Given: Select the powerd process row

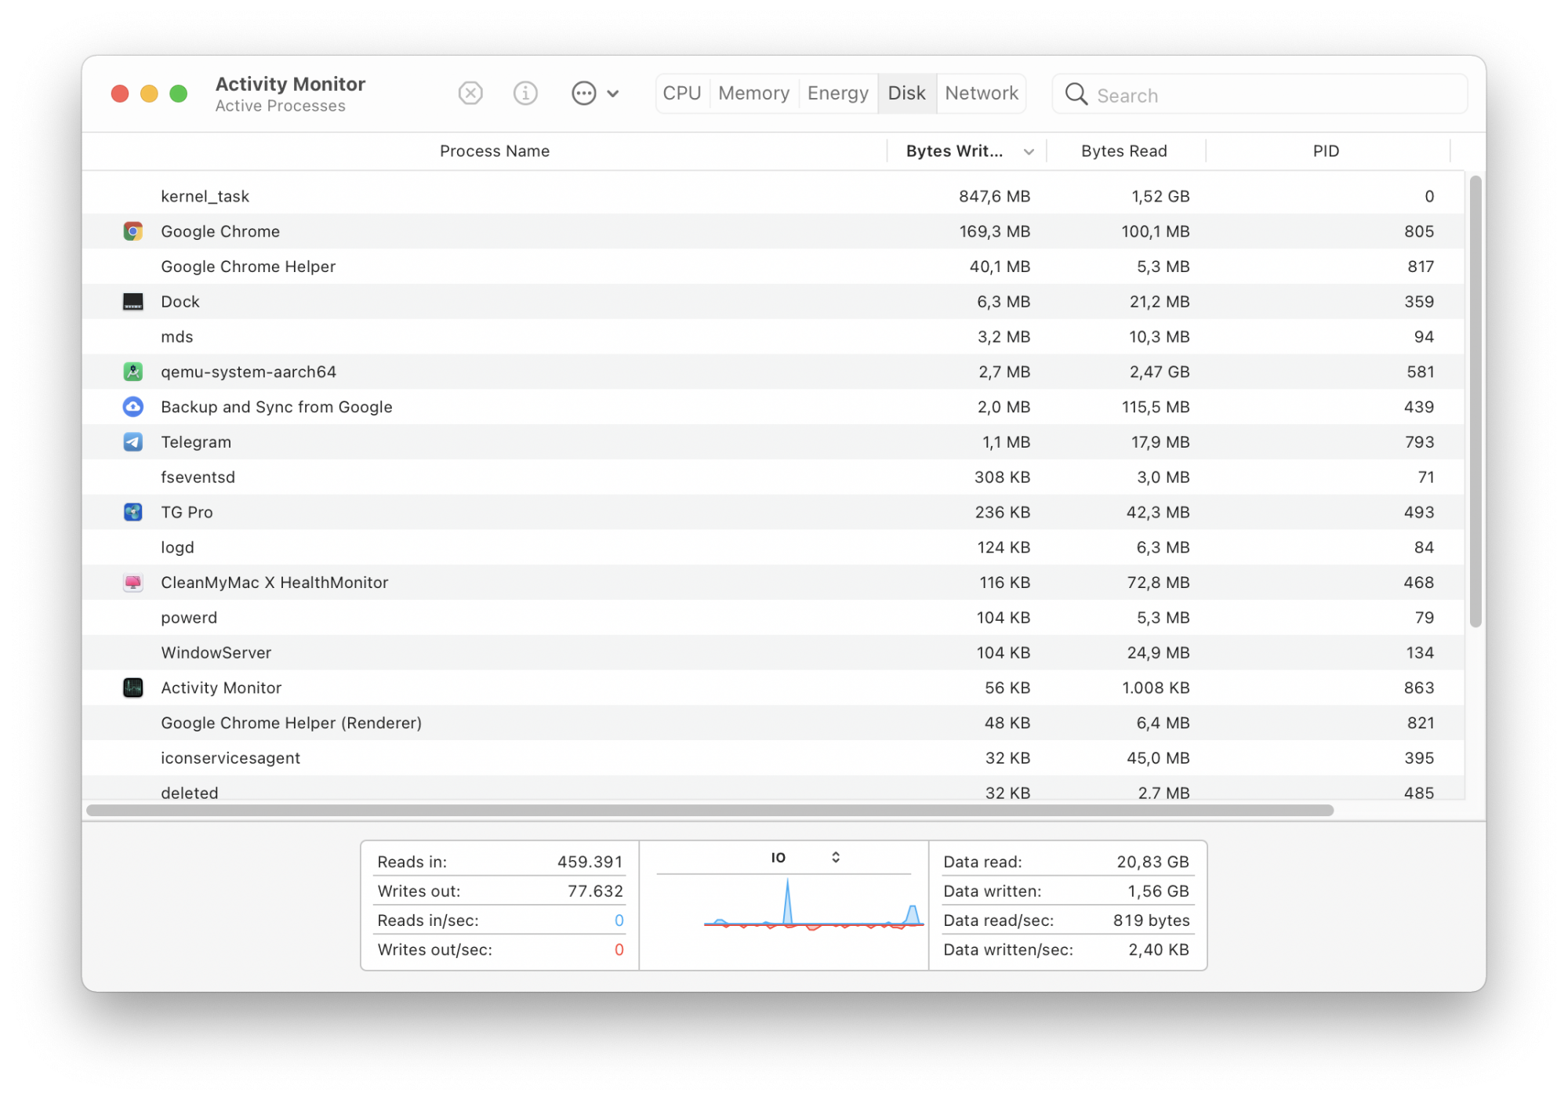Looking at the screenshot, I should click(773, 617).
